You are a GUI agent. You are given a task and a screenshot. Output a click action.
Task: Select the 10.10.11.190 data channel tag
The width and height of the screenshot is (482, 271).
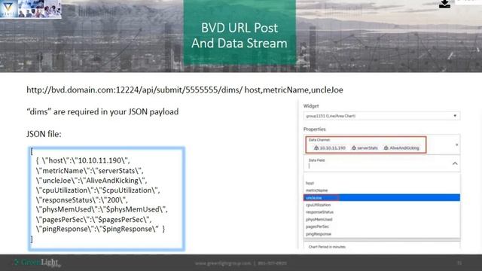pos(330,148)
